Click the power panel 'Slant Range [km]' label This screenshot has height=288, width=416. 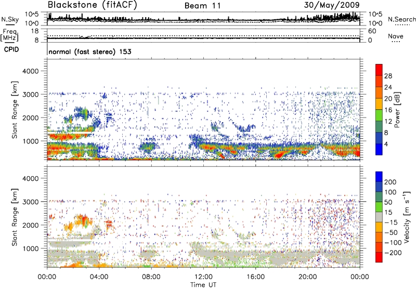[15, 110]
